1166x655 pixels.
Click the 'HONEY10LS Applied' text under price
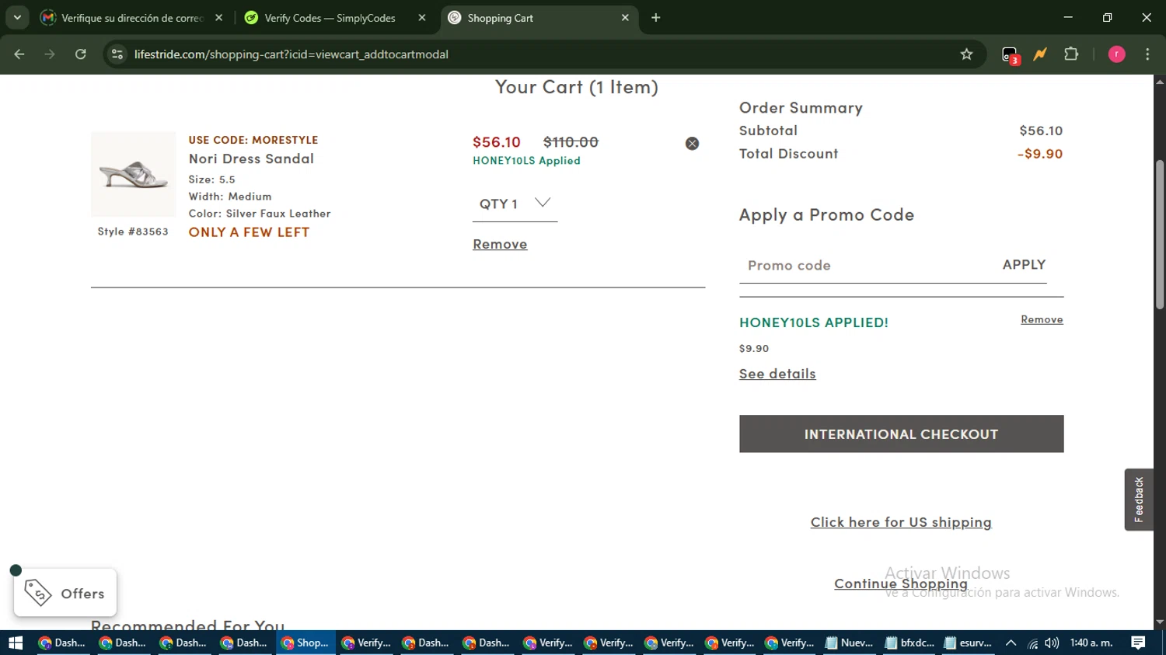click(x=526, y=161)
